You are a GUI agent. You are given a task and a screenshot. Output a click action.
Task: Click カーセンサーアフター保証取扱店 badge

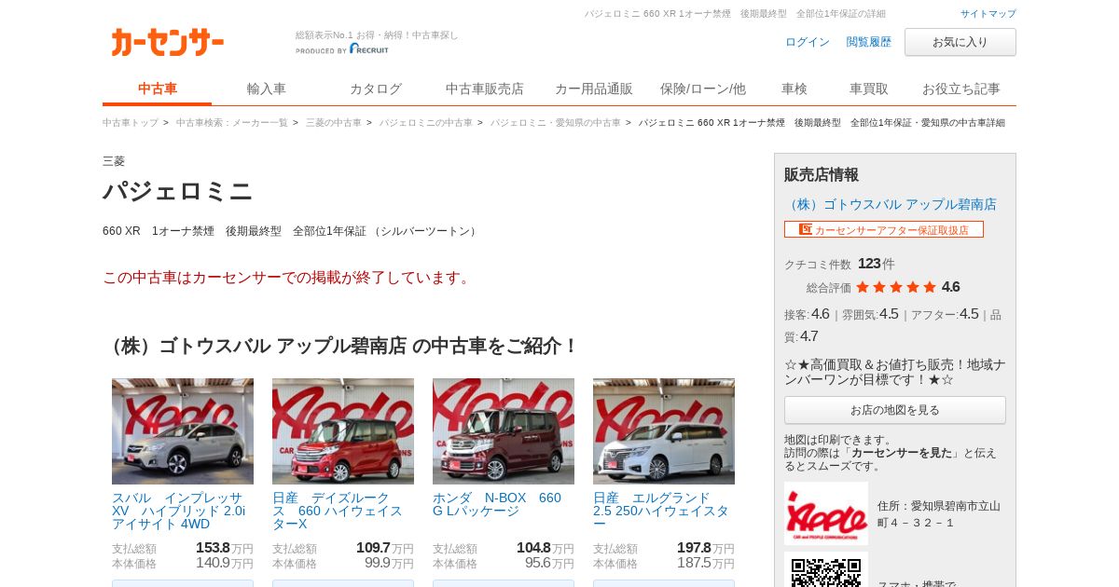(884, 229)
